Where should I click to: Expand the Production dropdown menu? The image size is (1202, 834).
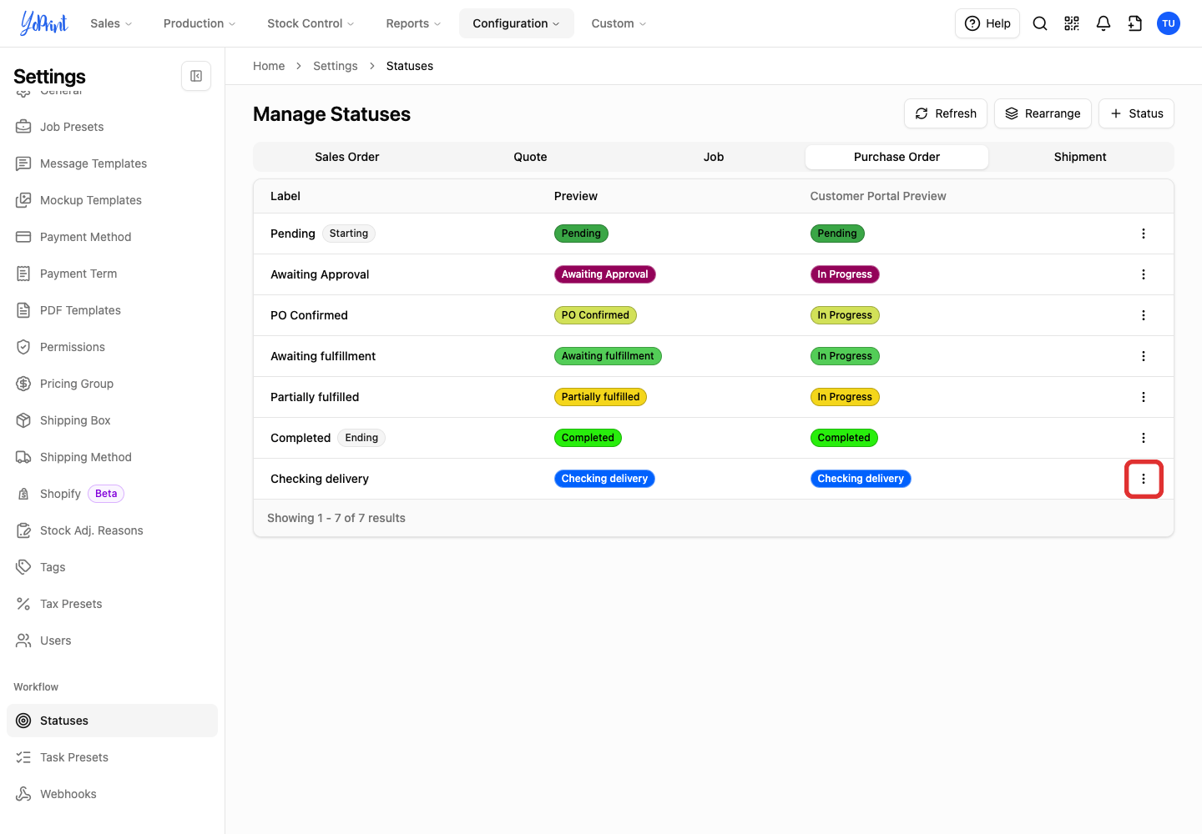pyautogui.click(x=199, y=23)
